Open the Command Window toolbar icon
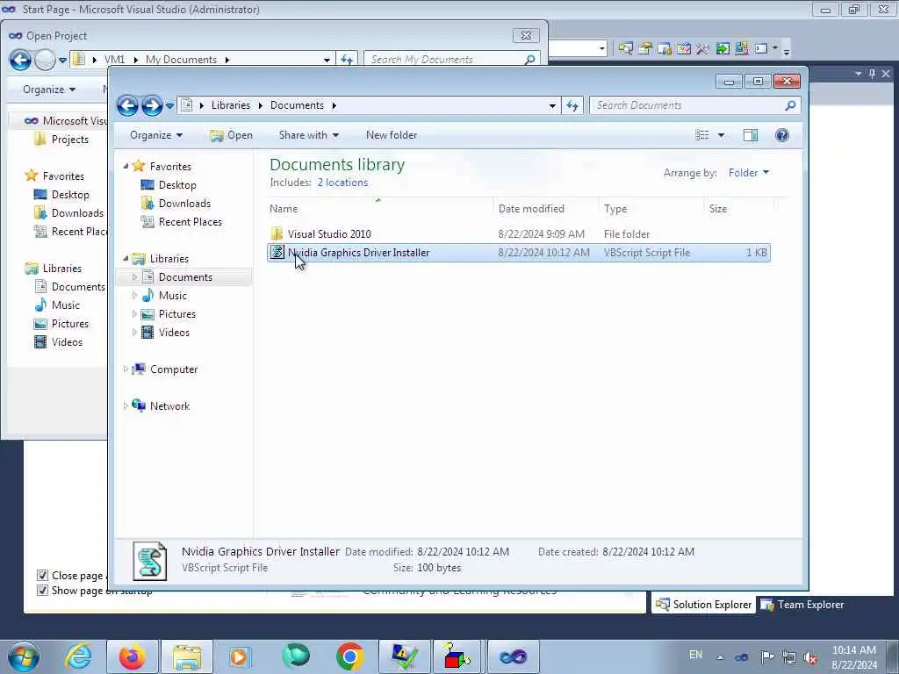Viewport: 899px width, 674px height. [761, 49]
